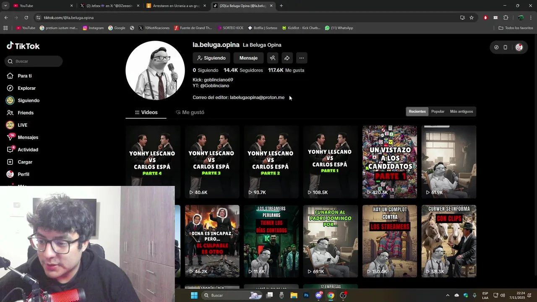
Task: Open Un vistazo a los candidatos video
Action: (390, 162)
